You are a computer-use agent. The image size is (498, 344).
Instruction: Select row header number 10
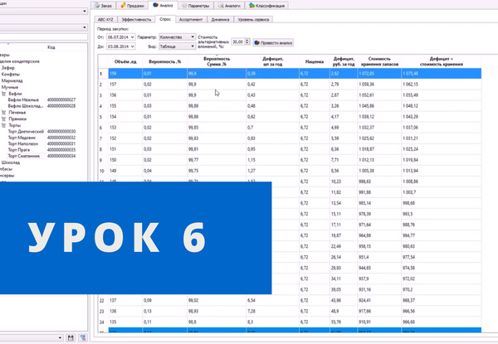click(103, 171)
